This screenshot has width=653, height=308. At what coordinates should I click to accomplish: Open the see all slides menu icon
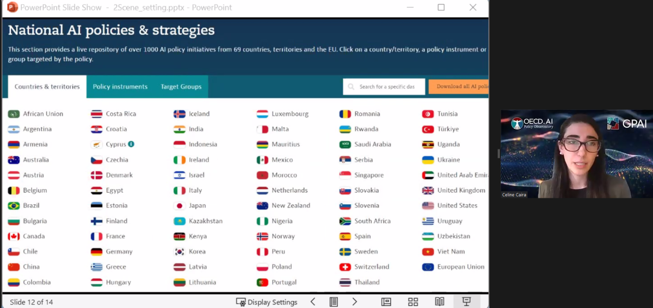pos(334,301)
